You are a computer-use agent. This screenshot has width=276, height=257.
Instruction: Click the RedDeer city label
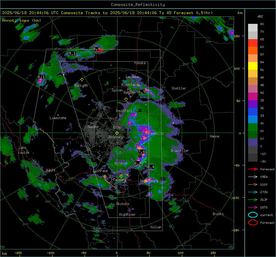[x=130, y=93]
